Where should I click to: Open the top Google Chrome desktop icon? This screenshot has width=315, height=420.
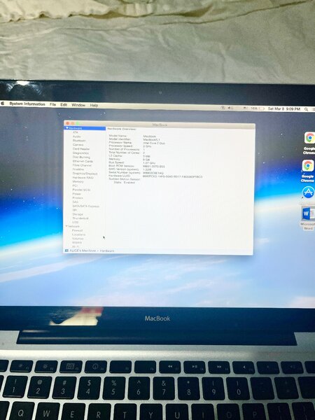click(x=309, y=138)
